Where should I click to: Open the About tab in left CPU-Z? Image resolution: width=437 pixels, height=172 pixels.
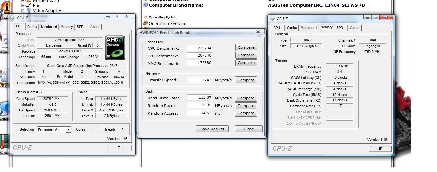pos(95,27)
